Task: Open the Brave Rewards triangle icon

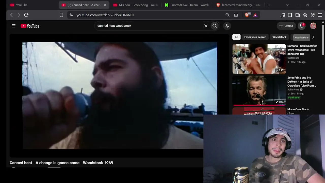Action: point(255,15)
